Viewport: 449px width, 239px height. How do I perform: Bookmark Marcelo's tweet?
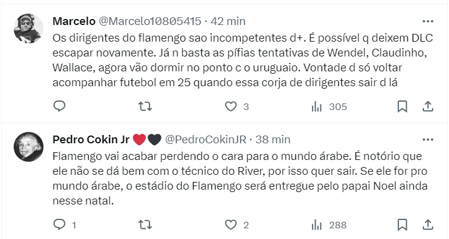point(402,106)
